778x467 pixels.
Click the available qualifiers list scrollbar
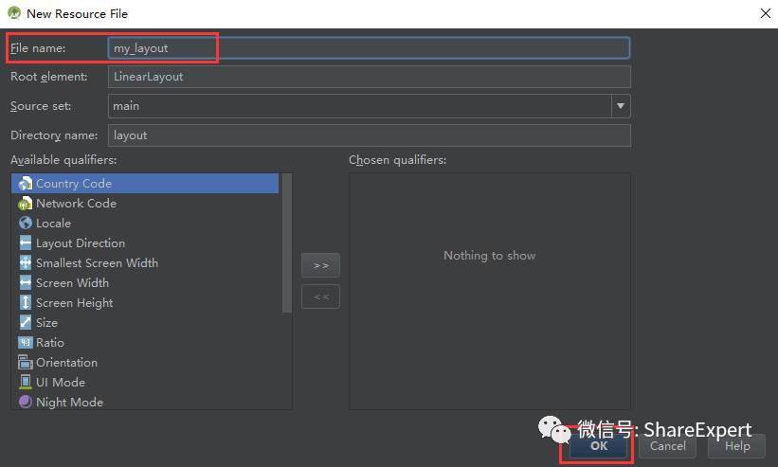pos(287,242)
